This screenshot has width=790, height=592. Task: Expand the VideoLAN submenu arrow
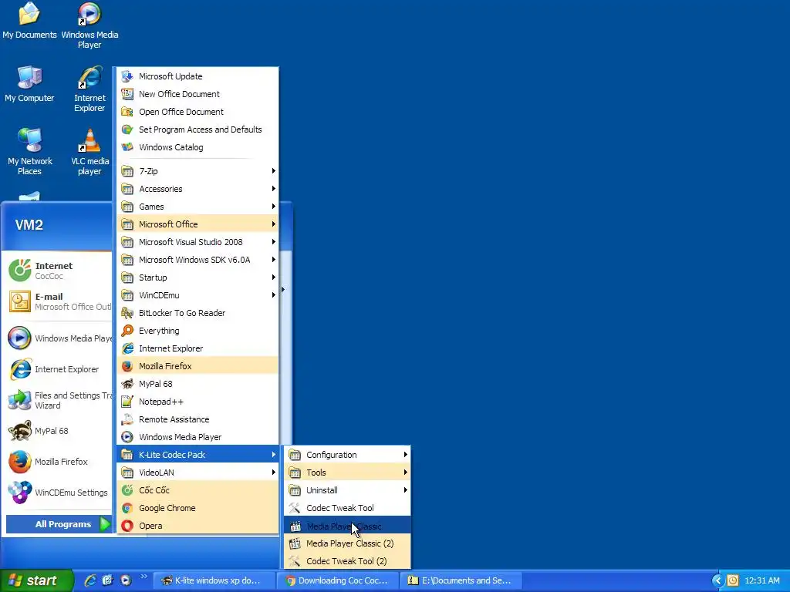[x=273, y=473]
